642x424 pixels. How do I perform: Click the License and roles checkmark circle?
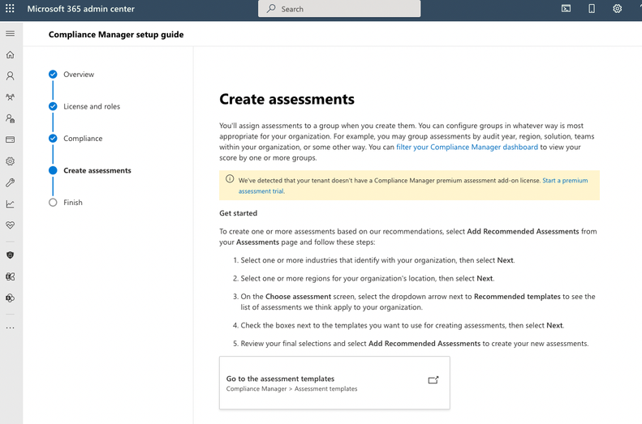pos(53,106)
